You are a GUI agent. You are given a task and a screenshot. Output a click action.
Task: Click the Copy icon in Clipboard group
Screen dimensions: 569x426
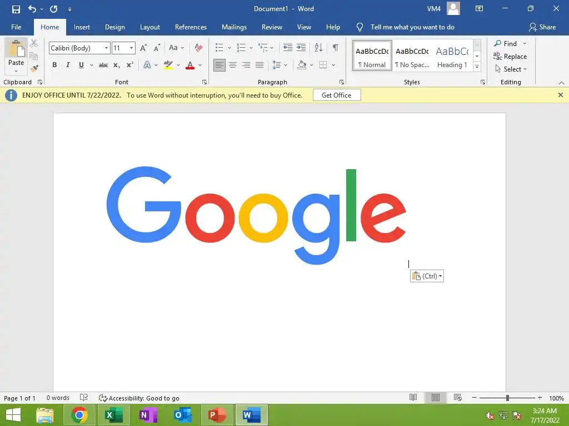click(34, 56)
